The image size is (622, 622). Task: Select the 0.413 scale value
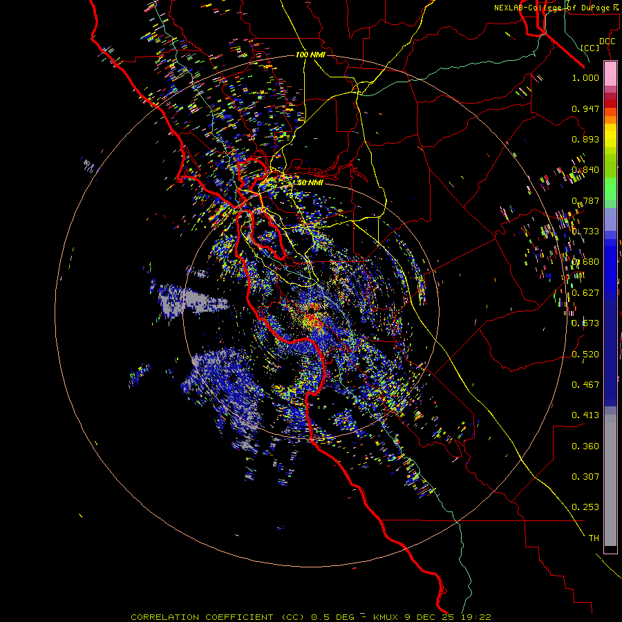pyautogui.click(x=585, y=415)
